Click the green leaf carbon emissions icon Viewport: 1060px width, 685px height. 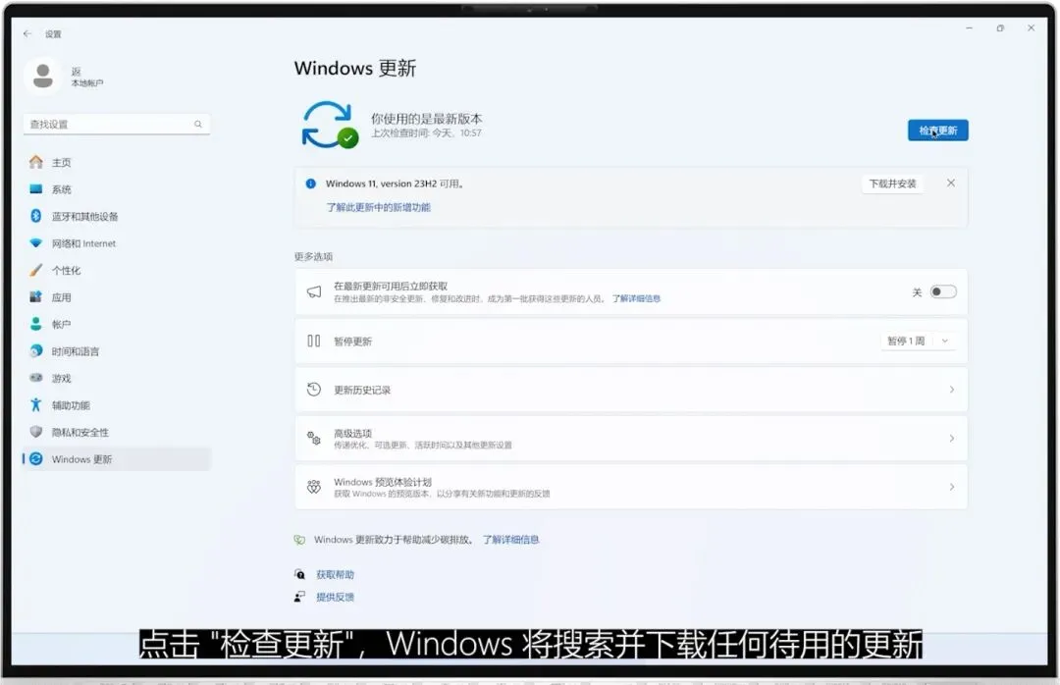tap(299, 540)
